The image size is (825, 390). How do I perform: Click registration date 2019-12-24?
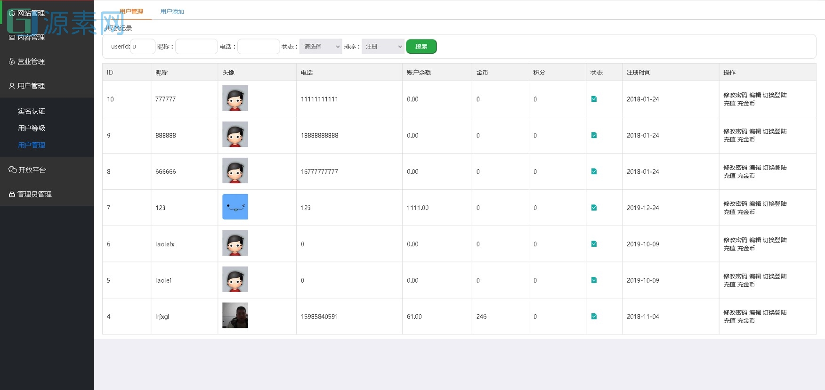643,208
